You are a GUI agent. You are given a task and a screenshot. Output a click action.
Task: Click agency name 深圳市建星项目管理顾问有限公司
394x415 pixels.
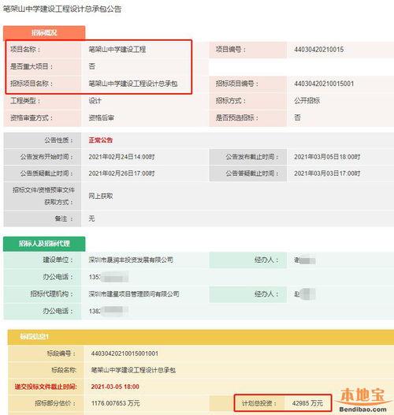tap(134, 294)
